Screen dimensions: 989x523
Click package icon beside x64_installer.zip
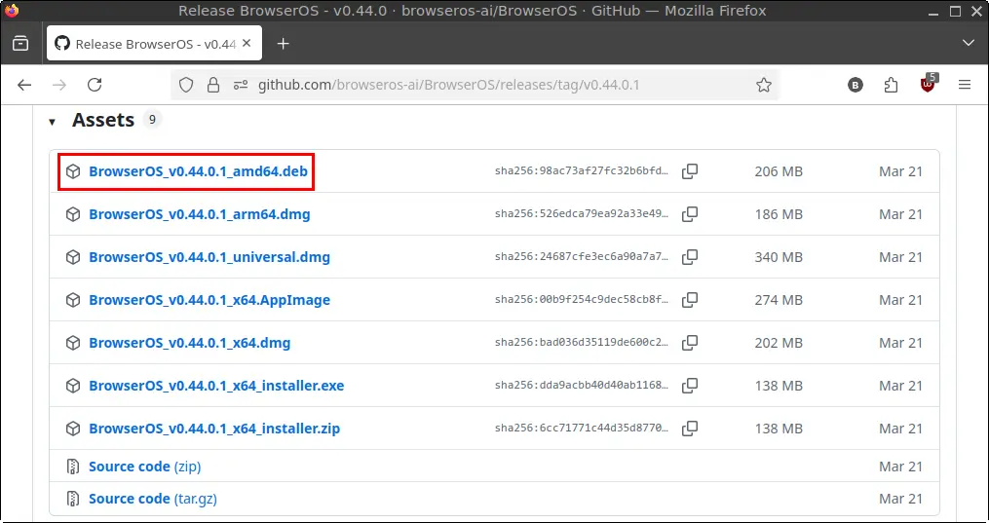coord(73,429)
